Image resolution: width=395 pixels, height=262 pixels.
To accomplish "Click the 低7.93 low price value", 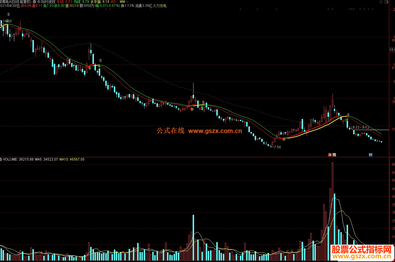I will [x=49, y=6].
